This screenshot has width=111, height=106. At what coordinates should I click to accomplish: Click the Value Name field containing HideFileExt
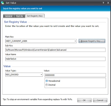point(55,59)
